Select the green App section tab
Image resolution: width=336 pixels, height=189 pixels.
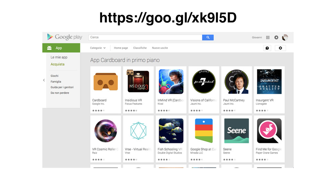(x=61, y=48)
